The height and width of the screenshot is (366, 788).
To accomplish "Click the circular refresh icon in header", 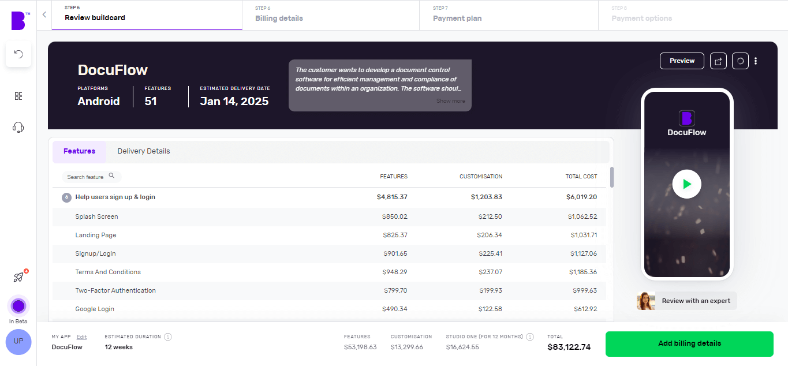I will tap(740, 61).
